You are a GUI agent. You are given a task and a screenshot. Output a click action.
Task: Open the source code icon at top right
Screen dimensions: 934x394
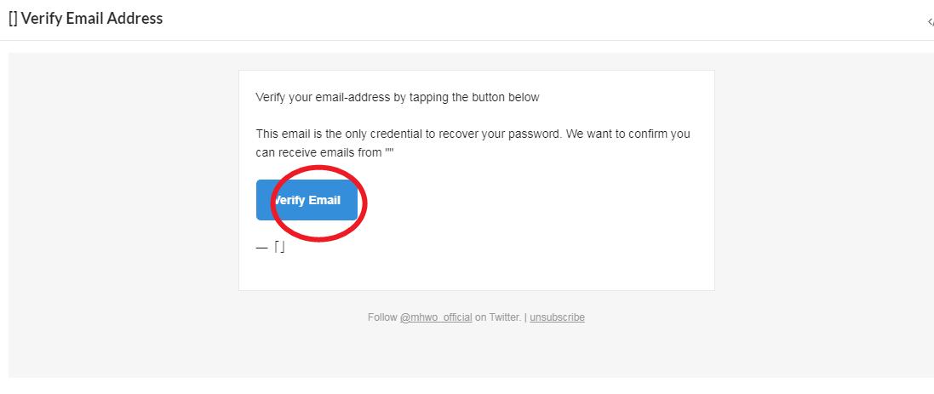930,22
